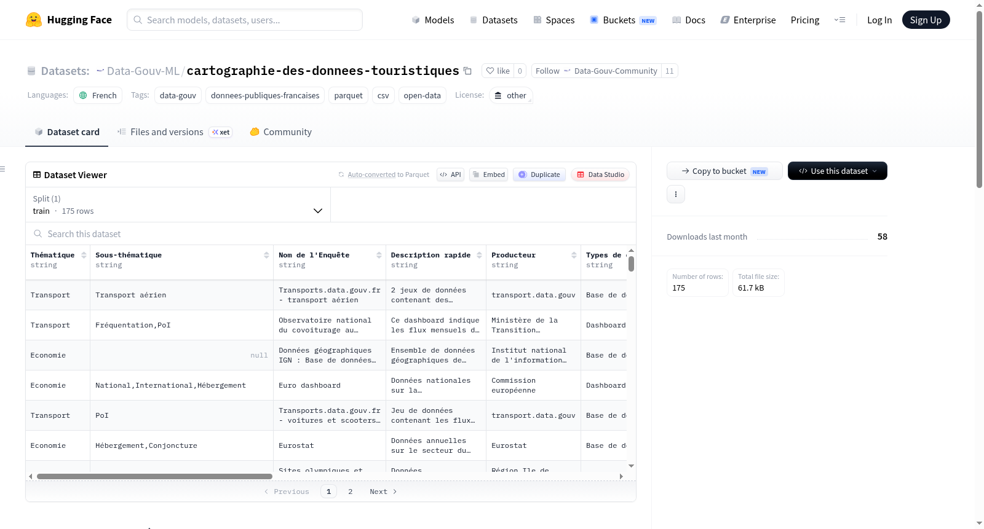Image resolution: width=984 pixels, height=529 pixels.
Task: Click Next page in pagination
Action: click(383, 492)
